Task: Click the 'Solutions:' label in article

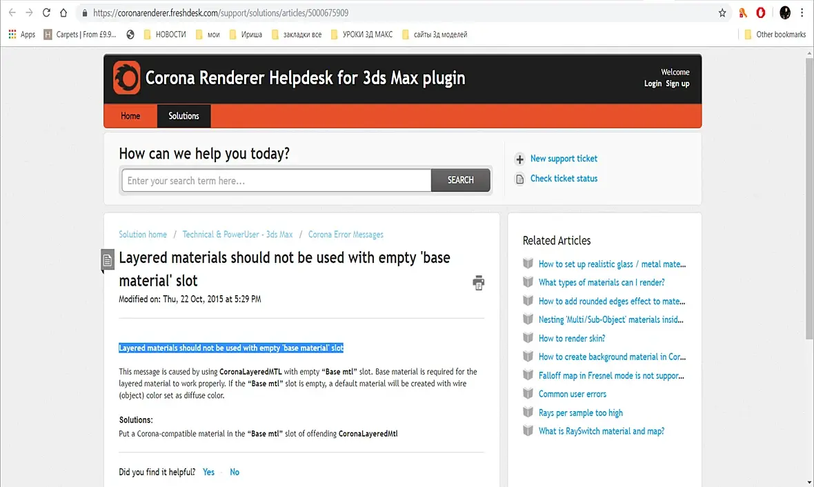Action: (x=136, y=419)
